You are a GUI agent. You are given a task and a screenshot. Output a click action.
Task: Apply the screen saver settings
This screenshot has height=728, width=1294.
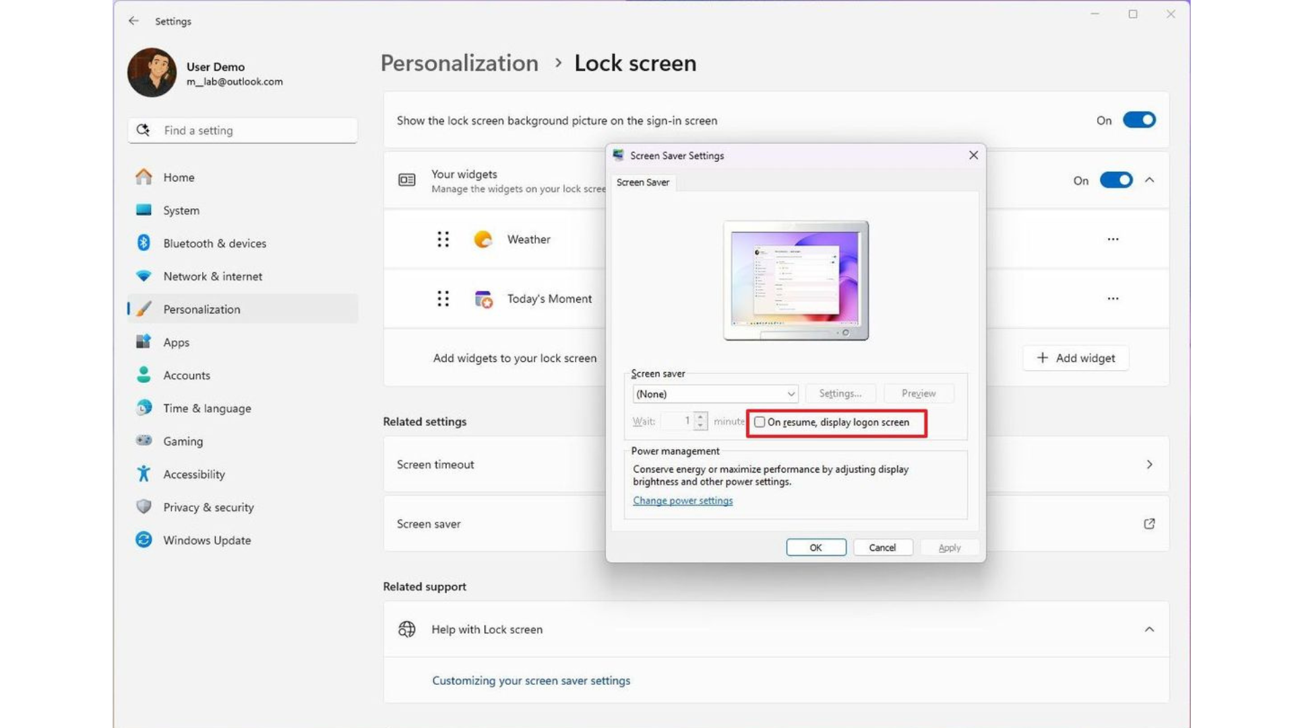pos(948,547)
